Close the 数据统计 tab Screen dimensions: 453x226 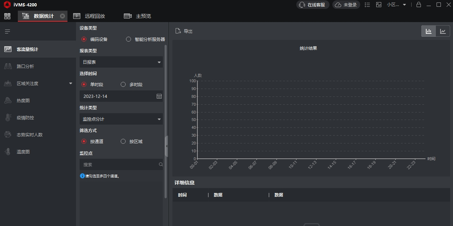[62, 16]
